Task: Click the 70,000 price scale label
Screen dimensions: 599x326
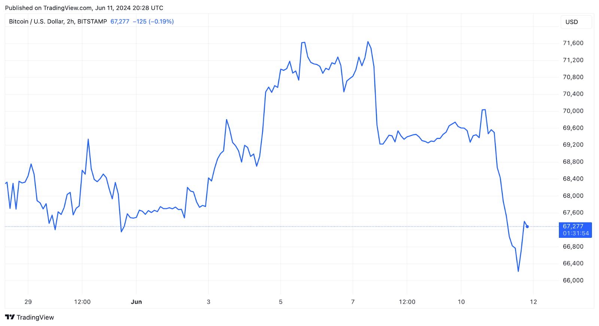Action: [573, 111]
